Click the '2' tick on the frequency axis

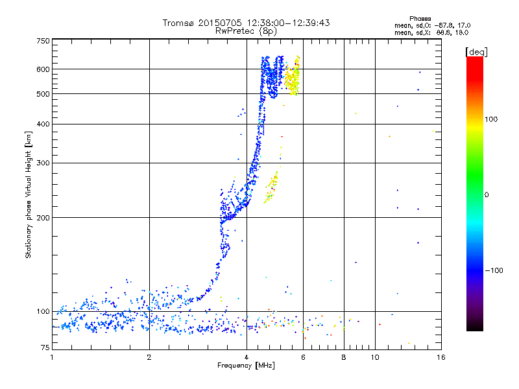pyautogui.click(x=149, y=357)
